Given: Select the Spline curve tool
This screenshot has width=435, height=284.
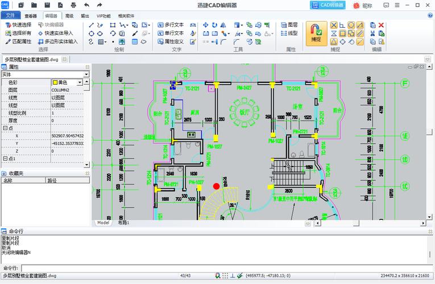Looking at the screenshot, I should [91, 42].
